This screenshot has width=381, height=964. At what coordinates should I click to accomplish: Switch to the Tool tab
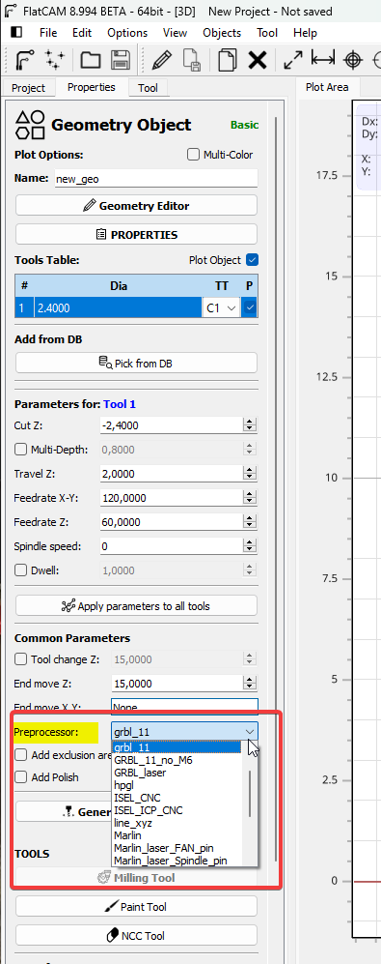pos(148,88)
